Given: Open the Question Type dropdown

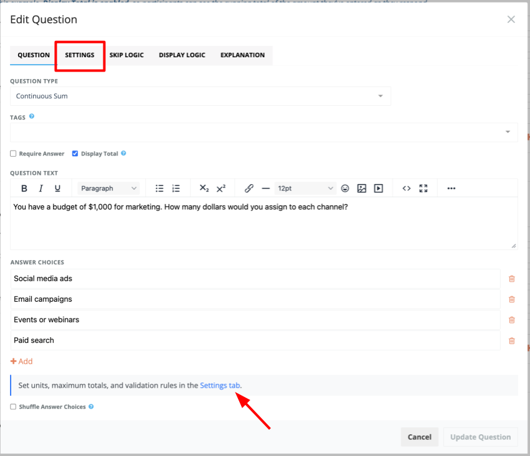Looking at the screenshot, I should (x=201, y=96).
